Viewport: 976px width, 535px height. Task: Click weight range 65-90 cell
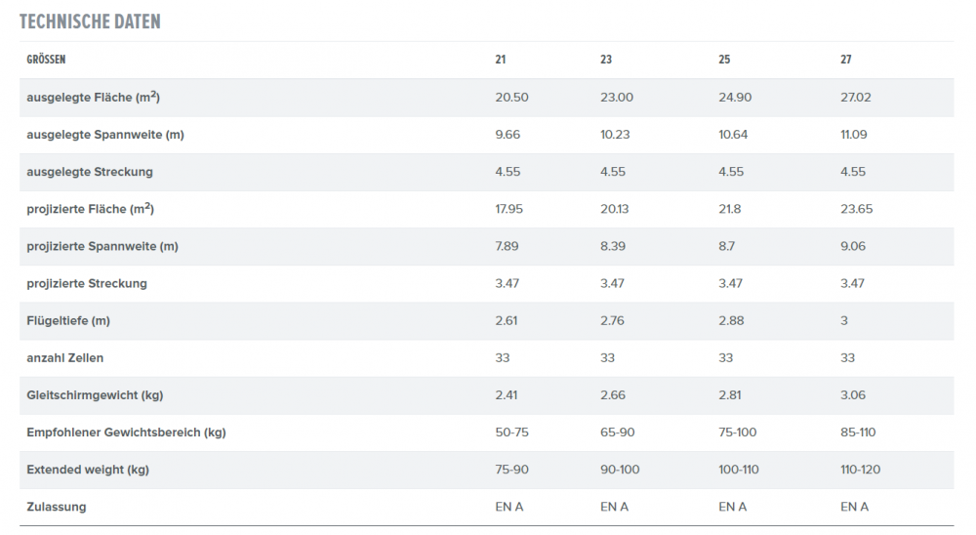tap(618, 432)
